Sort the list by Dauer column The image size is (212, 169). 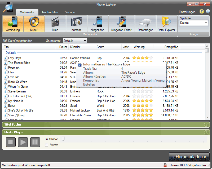pyautogui.click(x=62, y=47)
